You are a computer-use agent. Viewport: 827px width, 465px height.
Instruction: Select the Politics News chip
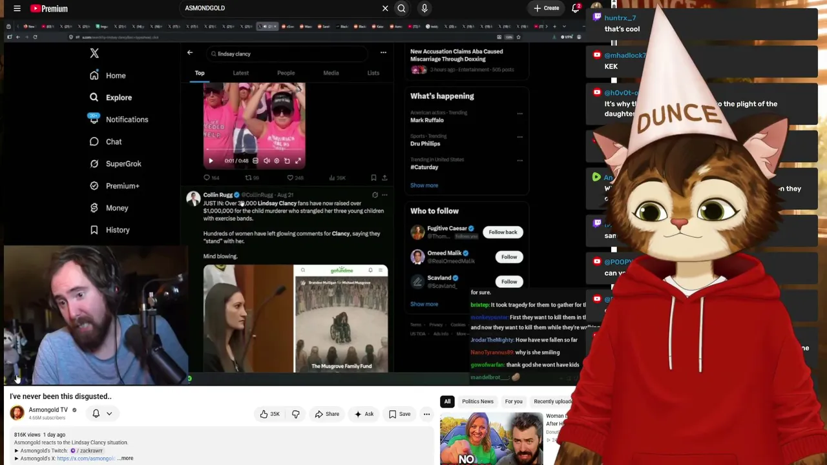[x=477, y=402]
